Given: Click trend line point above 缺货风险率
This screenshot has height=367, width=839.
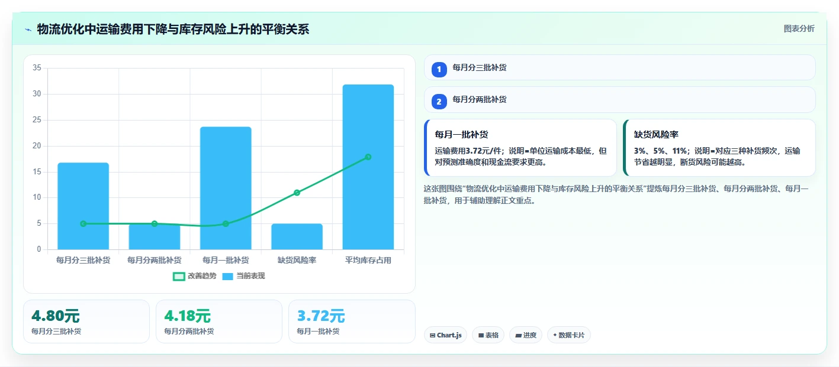Looking at the screenshot, I should 297,193.
